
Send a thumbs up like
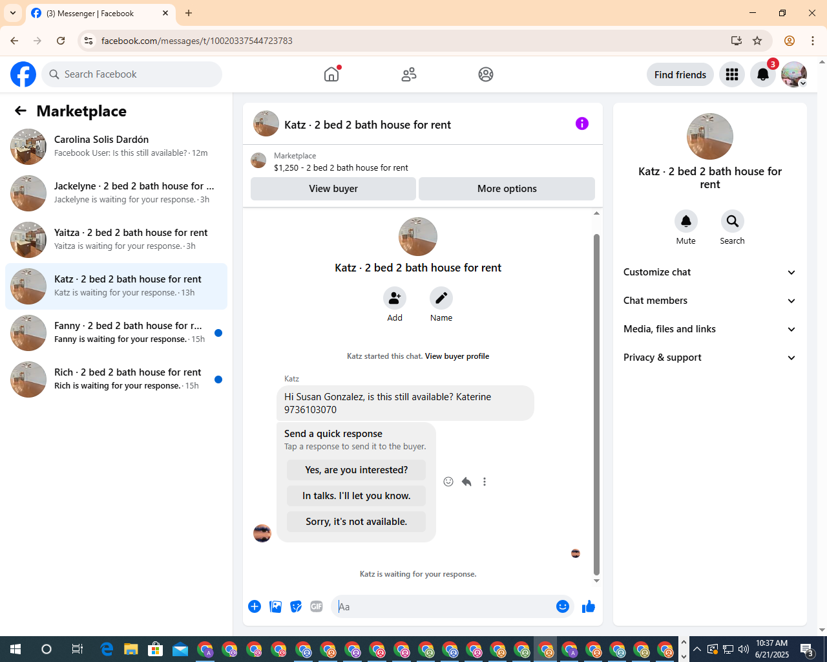589,606
